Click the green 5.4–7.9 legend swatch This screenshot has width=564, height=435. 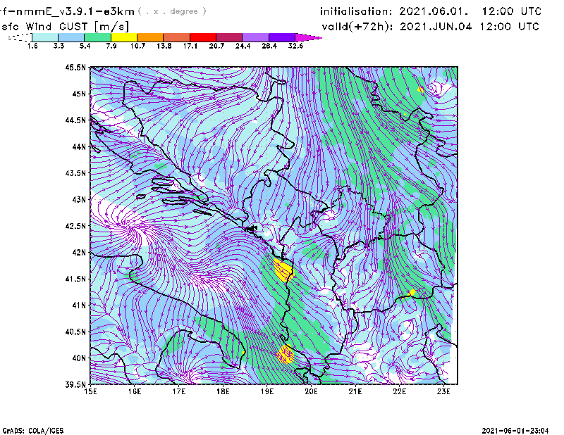[x=97, y=37]
